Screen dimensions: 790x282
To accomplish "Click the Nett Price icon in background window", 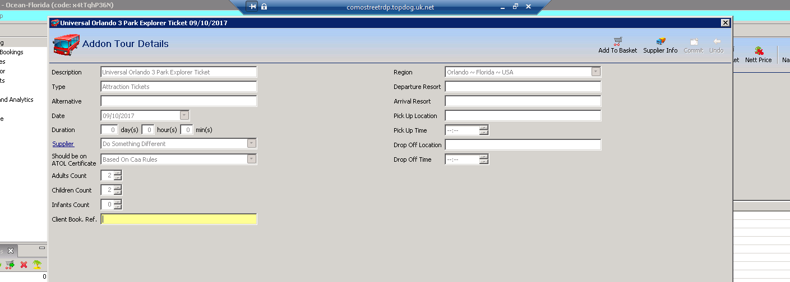I will (x=759, y=51).
